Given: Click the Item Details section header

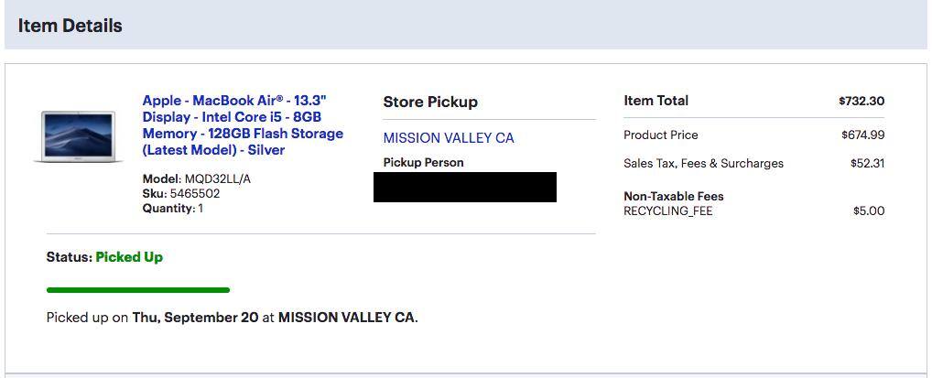Looking at the screenshot, I should [70, 26].
